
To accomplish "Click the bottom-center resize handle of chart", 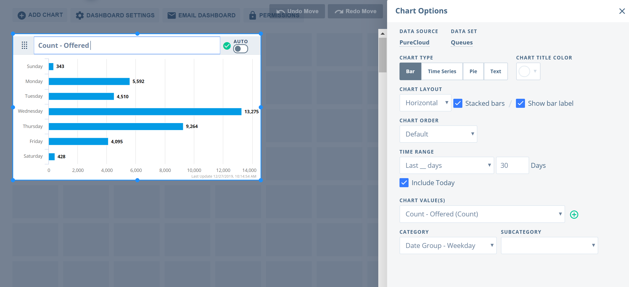I will click(137, 180).
